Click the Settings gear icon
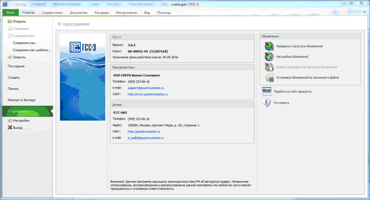370x200 pixels. click(x=10, y=121)
